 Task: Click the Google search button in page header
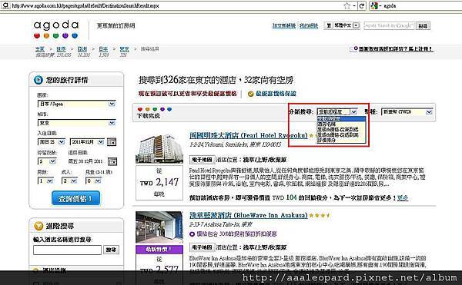(423, 26)
